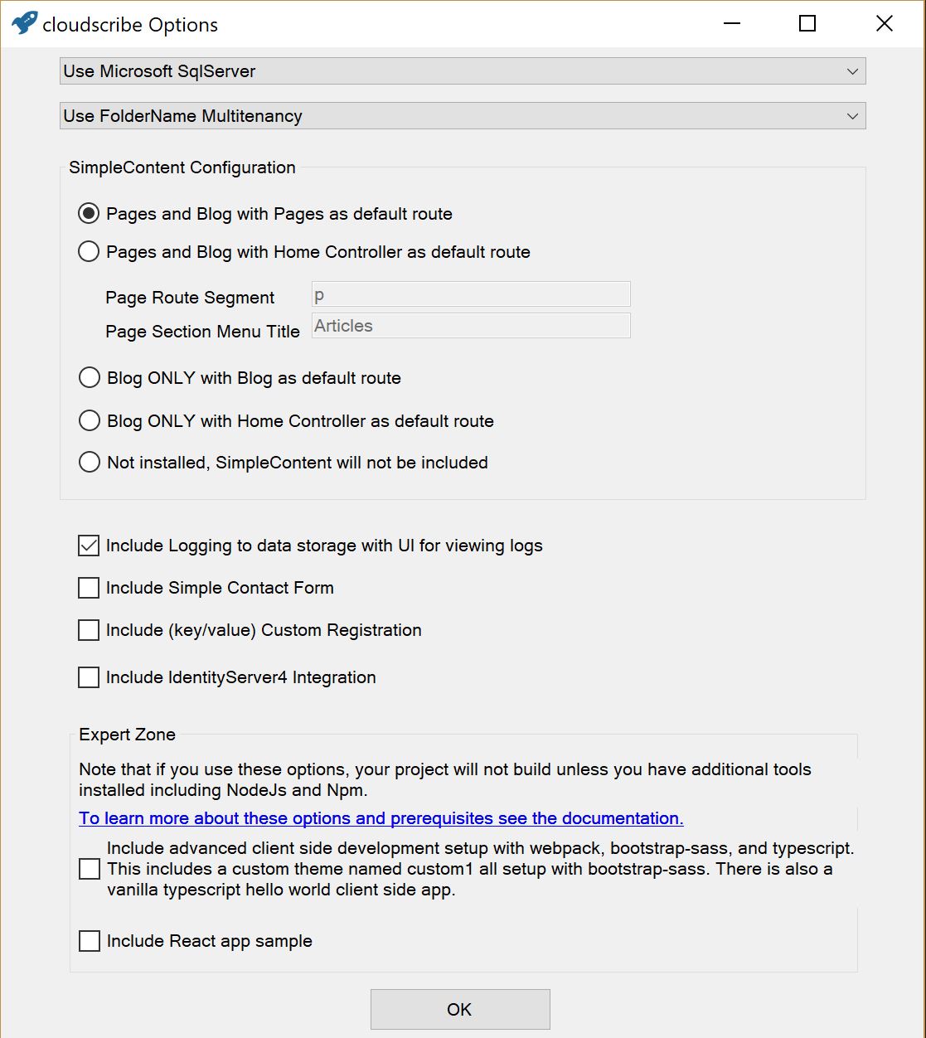This screenshot has width=926, height=1038.
Task: Select Pages and Blog with Pages default route
Action: 89,214
